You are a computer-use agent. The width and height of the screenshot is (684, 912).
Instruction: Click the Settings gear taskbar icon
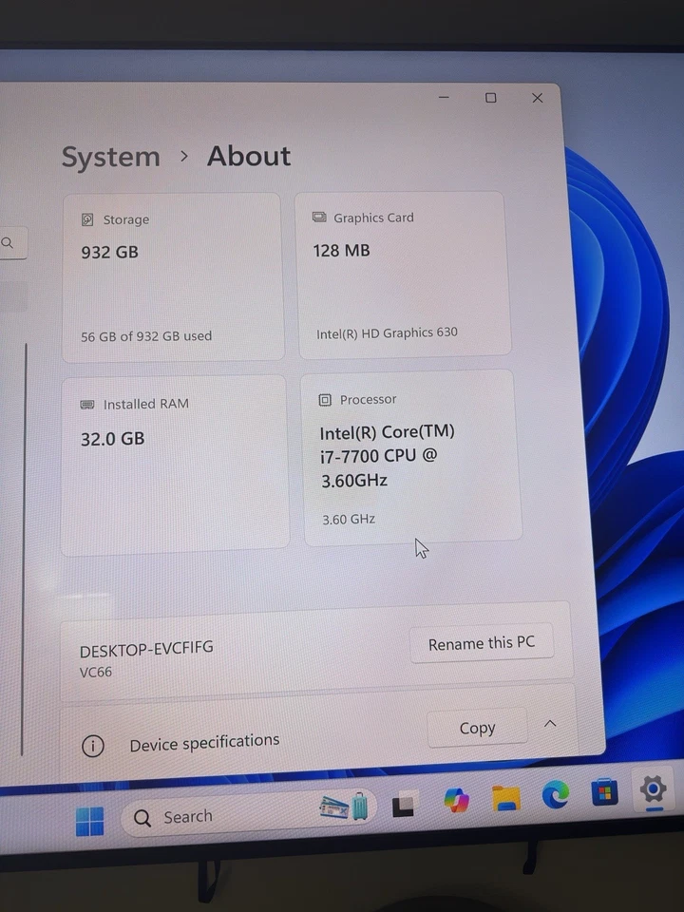tap(653, 789)
